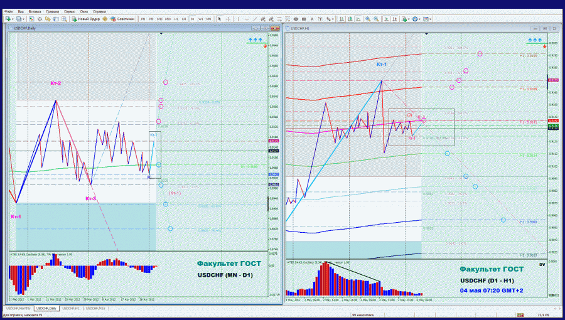The width and height of the screenshot is (565, 320).
Task: Select the text A tool
Action: [312, 19]
